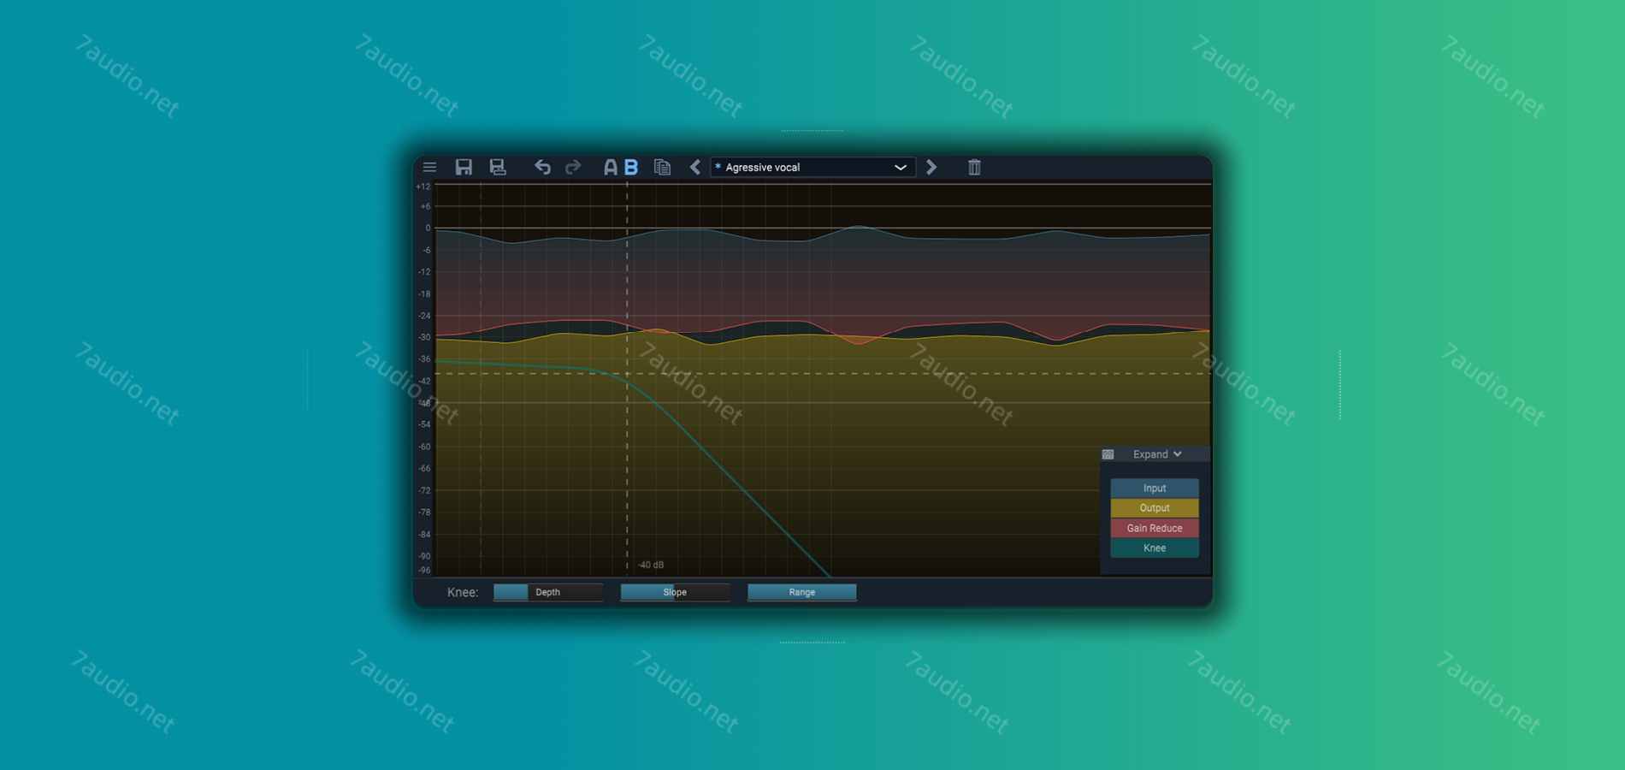Redo the last undone change
1625x770 pixels.
click(x=573, y=167)
